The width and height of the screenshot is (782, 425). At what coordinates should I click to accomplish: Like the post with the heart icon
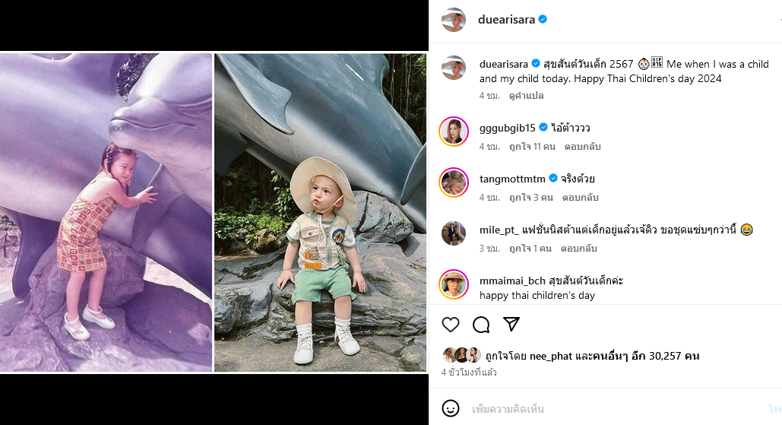click(451, 325)
